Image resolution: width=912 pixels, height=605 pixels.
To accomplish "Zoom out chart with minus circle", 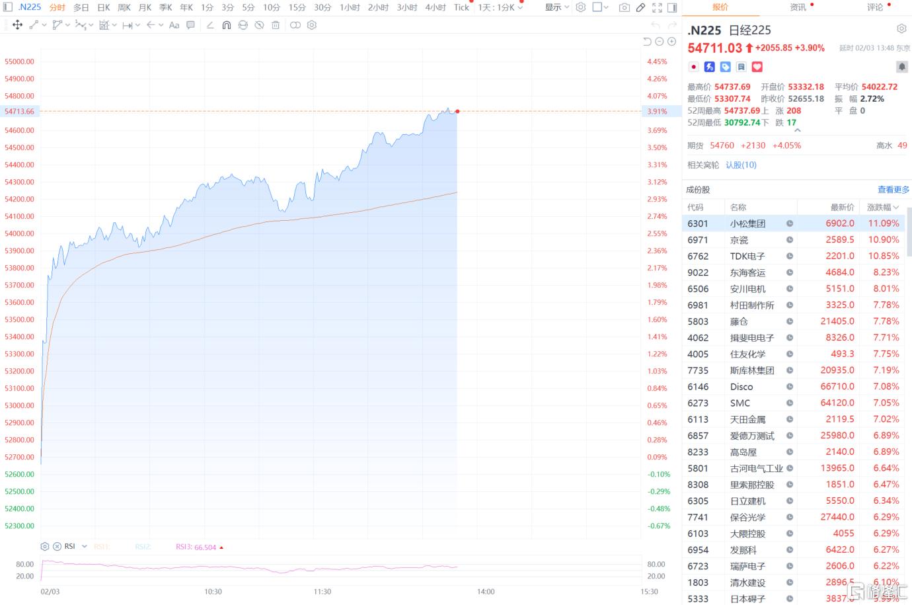I will (660, 42).
